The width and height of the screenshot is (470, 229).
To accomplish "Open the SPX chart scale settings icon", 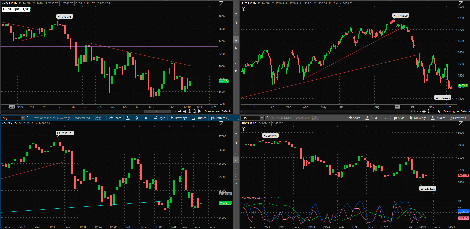I will pos(461,123).
